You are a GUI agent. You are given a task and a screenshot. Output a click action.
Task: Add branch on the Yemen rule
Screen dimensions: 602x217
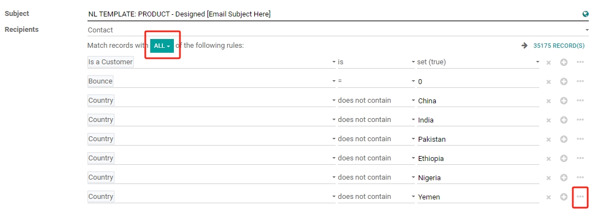click(580, 196)
